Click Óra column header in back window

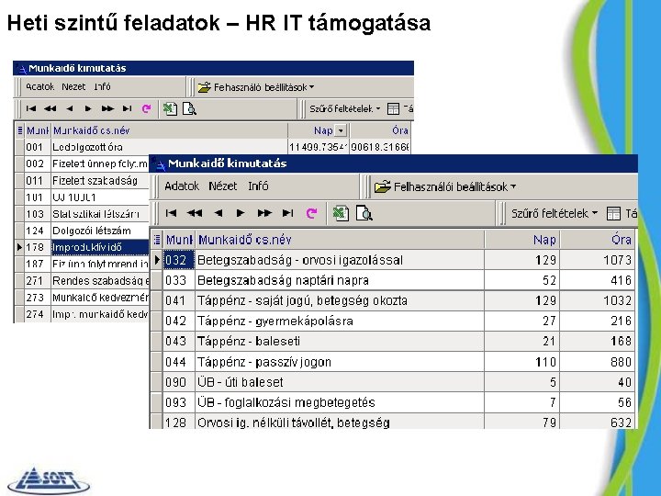click(380, 130)
